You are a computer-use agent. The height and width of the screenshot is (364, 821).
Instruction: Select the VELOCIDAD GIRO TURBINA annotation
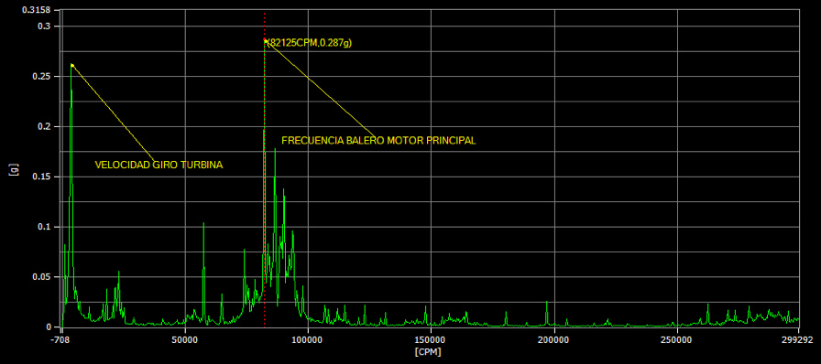[x=159, y=165]
